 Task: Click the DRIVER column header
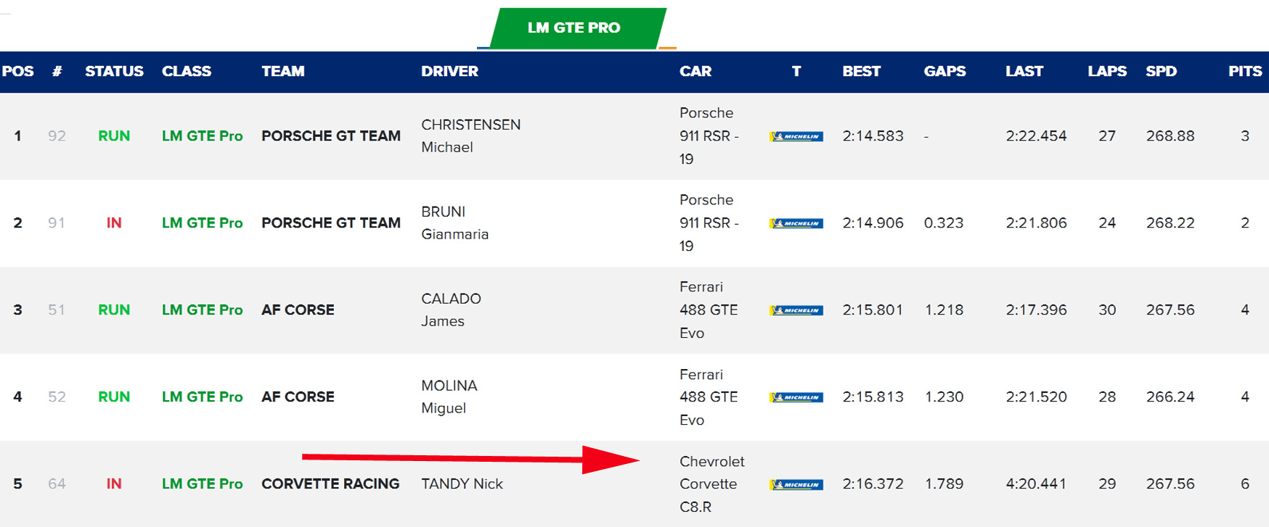coord(449,71)
